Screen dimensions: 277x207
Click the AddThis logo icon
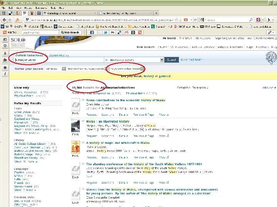(5, 32)
